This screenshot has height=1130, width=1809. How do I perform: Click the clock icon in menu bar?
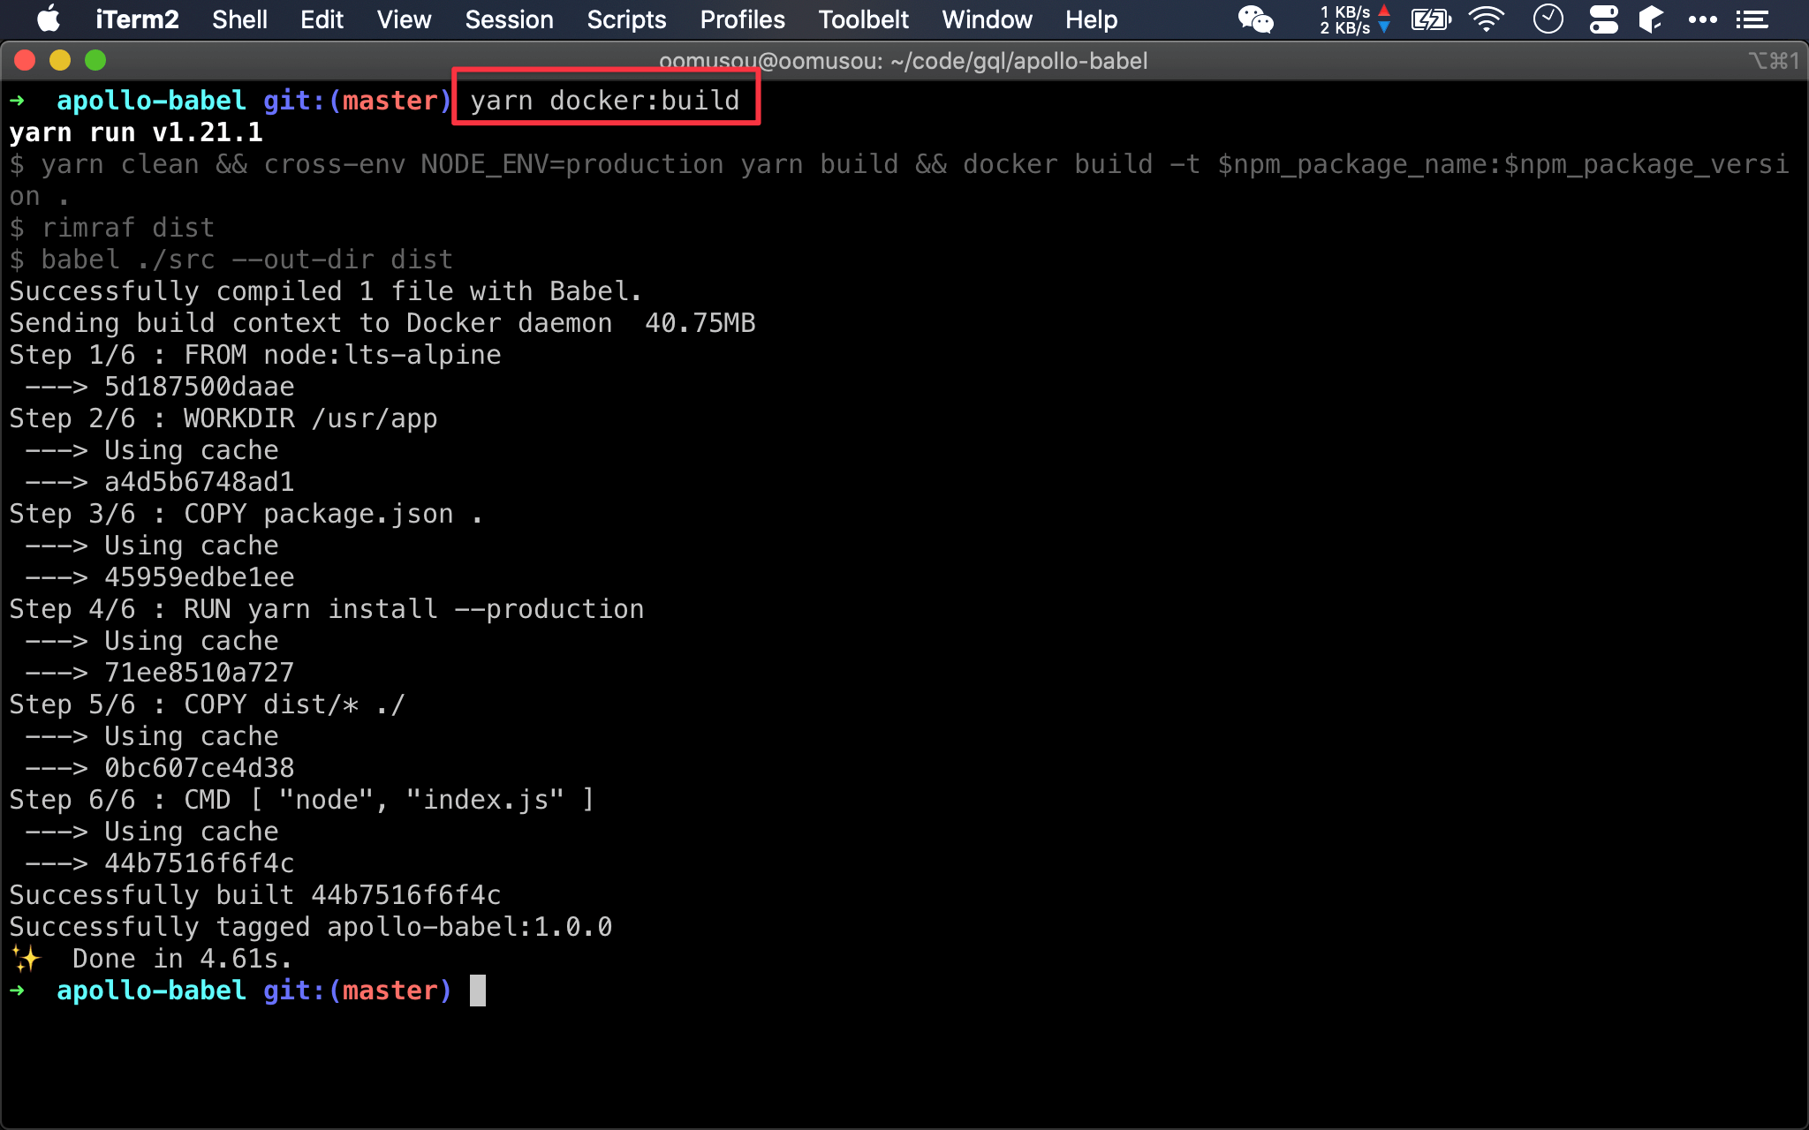tap(1548, 19)
